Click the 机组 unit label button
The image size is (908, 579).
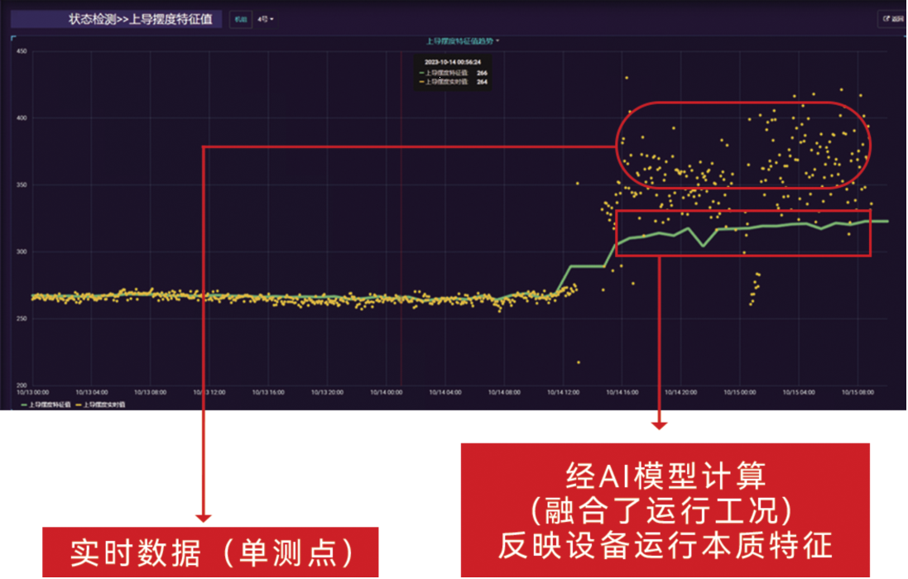point(239,18)
